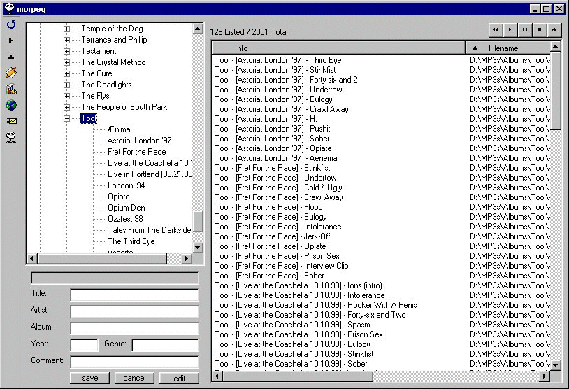Click the track list scroll left arrow
569x389 pixels.
coord(217,376)
